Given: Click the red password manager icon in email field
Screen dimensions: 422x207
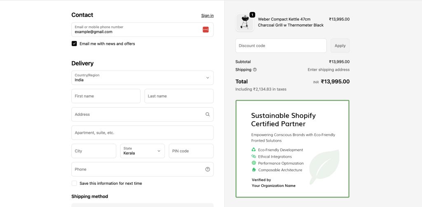Looking at the screenshot, I should point(206,30).
